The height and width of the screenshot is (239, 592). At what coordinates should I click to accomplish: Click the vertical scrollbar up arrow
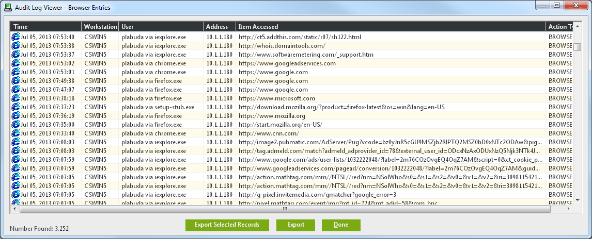click(x=577, y=26)
